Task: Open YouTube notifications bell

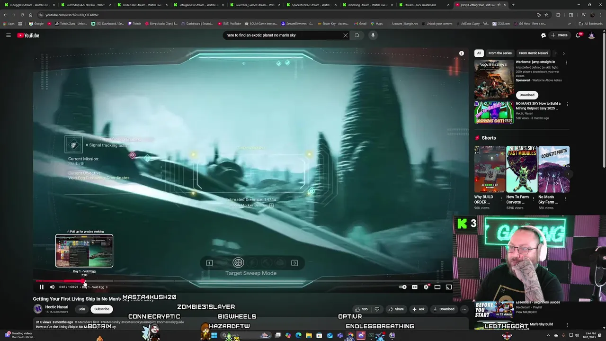Action: pyautogui.click(x=578, y=35)
